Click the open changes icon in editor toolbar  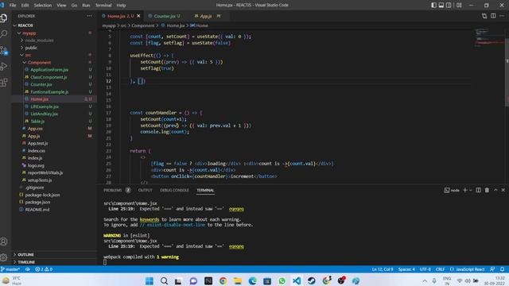[484, 16]
